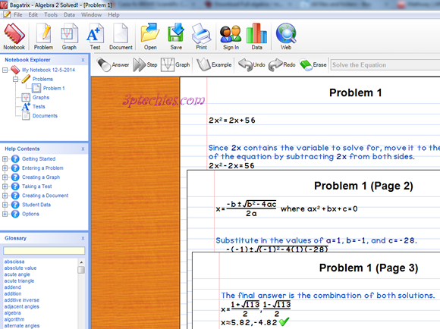
Task: Select glossary term adjacent angles
Action: tap(21, 306)
